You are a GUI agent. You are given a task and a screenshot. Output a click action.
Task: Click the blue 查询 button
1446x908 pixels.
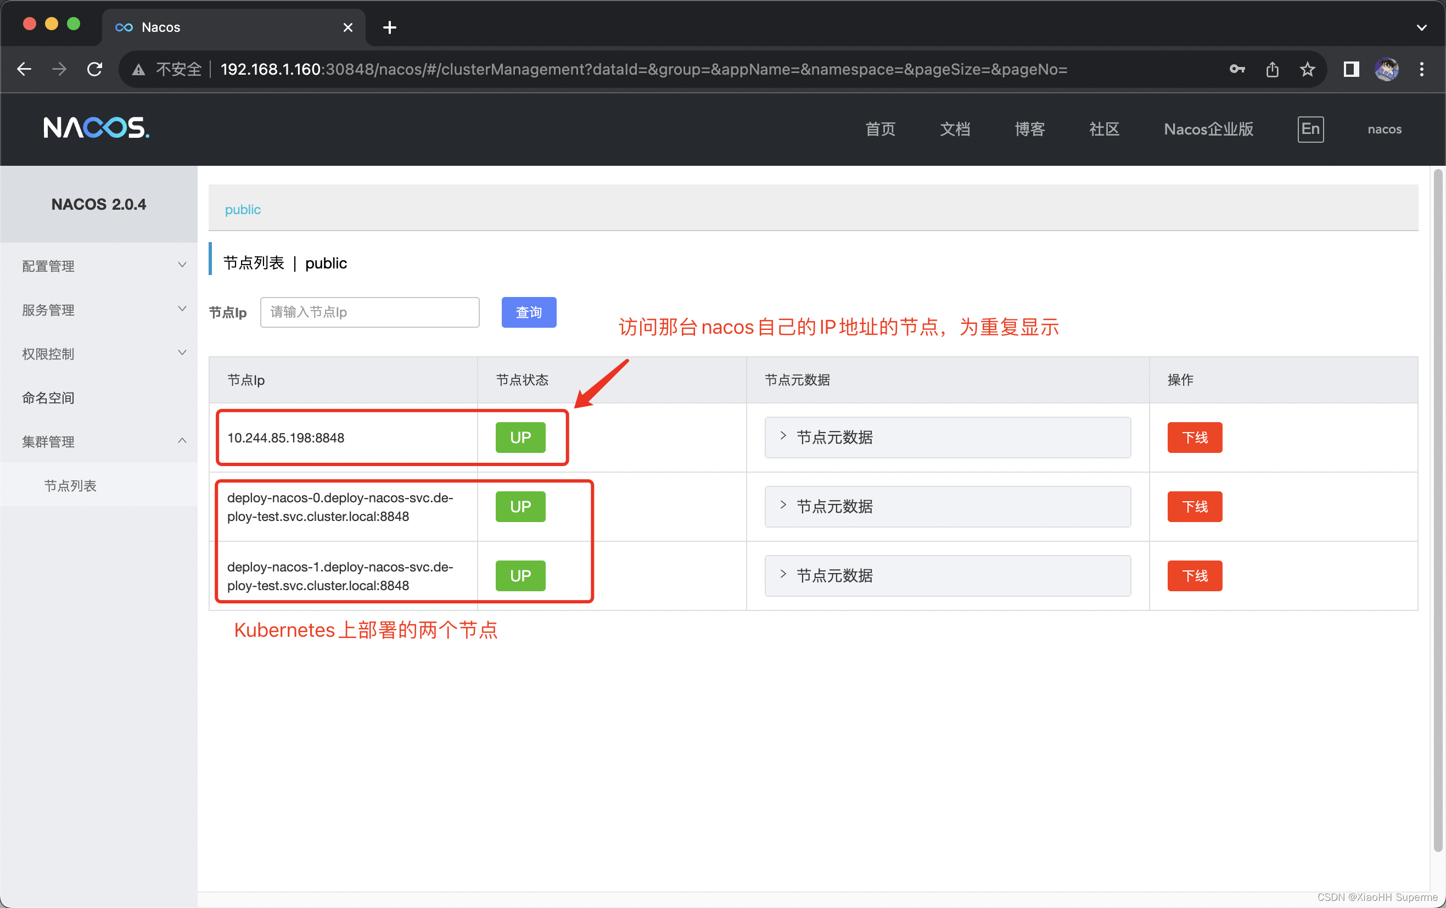(529, 312)
